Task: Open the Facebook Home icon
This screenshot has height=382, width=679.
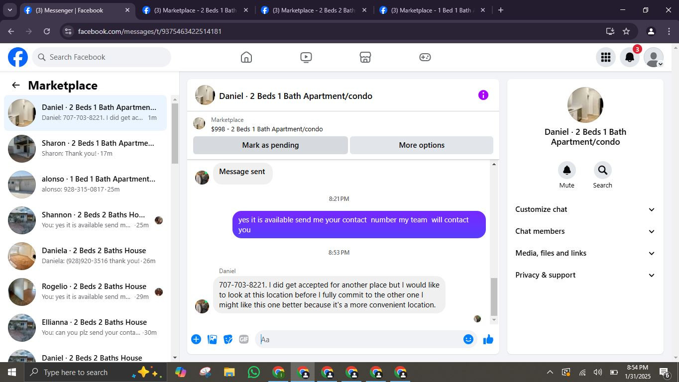Action: click(246, 57)
